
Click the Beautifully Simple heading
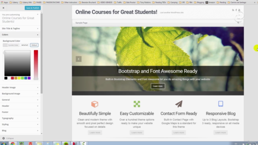click(95, 114)
